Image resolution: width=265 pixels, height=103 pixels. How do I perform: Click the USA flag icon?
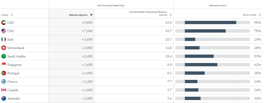[3, 31]
